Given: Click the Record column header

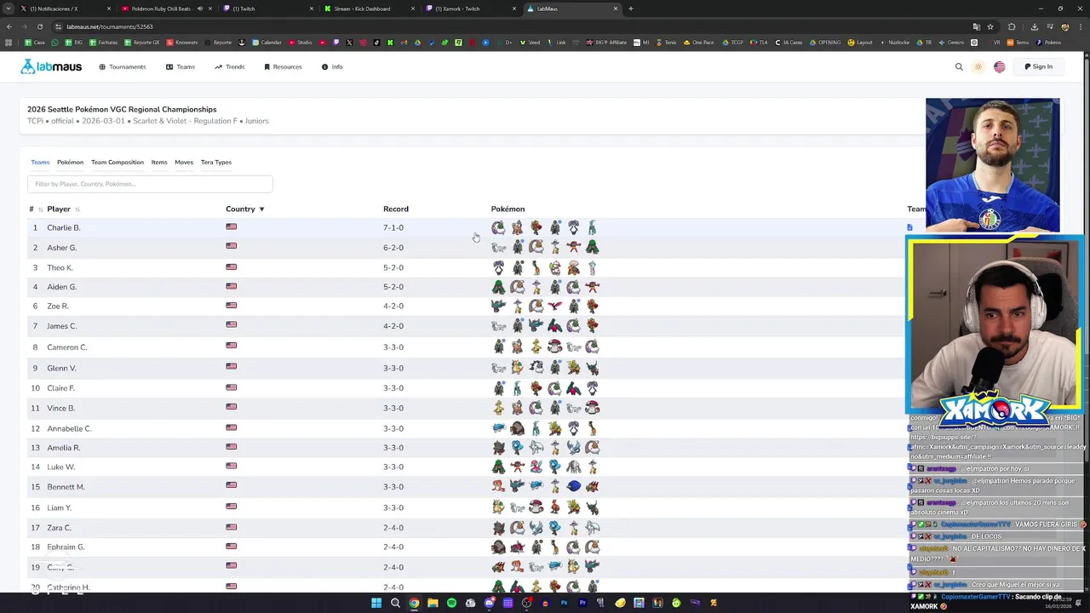Looking at the screenshot, I should 396,209.
